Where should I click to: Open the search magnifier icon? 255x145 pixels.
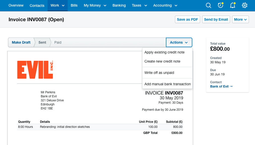208,5
